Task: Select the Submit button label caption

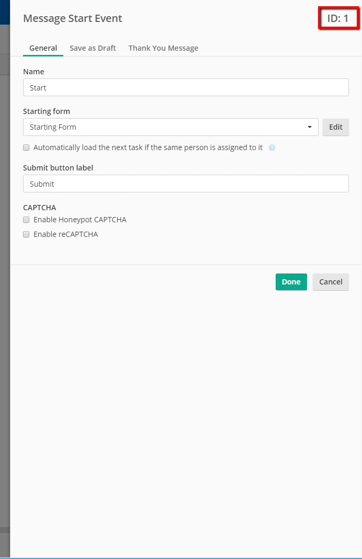Action: [58, 168]
